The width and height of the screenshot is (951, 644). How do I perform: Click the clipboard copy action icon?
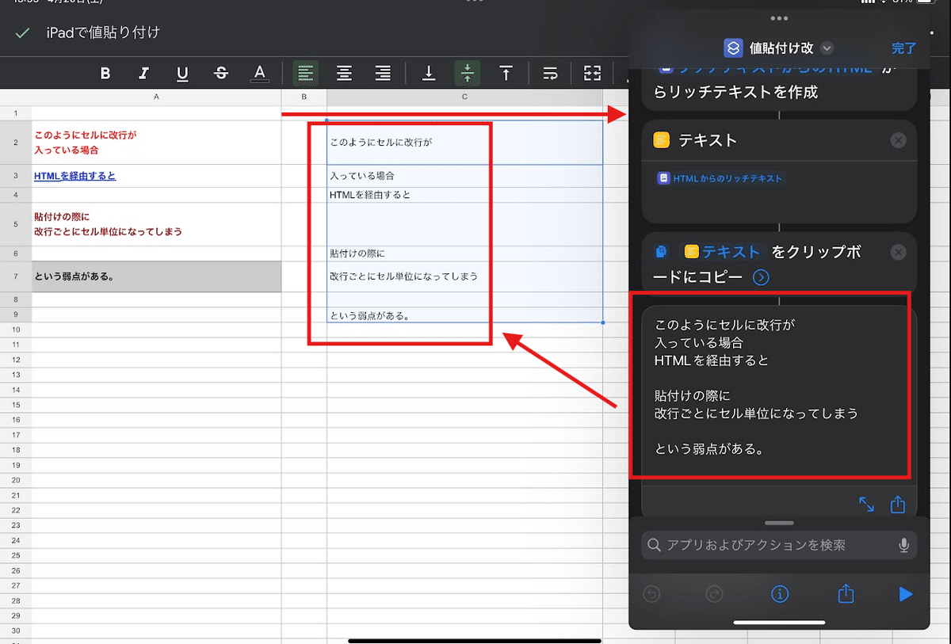tap(662, 252)
